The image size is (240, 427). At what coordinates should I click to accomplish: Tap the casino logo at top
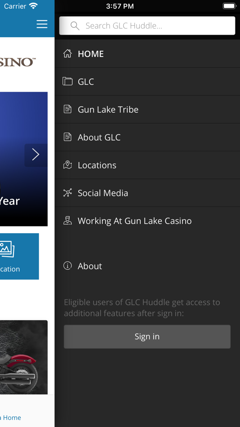(x=18, y=62)
